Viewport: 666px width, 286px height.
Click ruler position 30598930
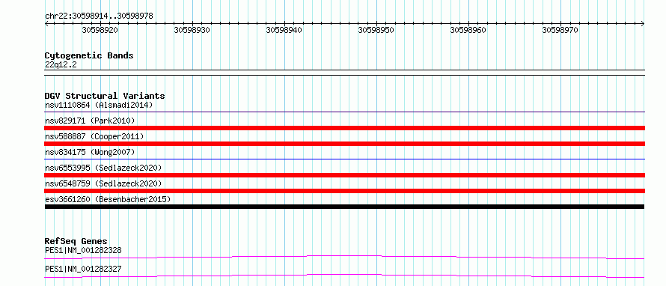coord(192,30)
